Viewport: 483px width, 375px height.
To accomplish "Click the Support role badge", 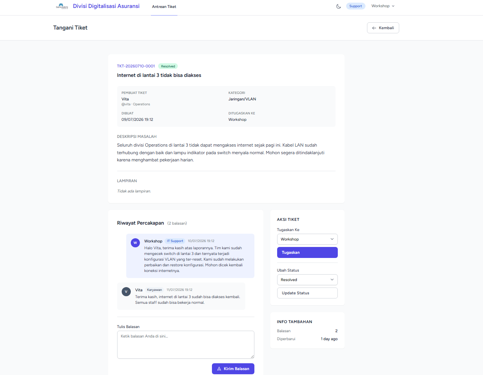I will point(355,6).
